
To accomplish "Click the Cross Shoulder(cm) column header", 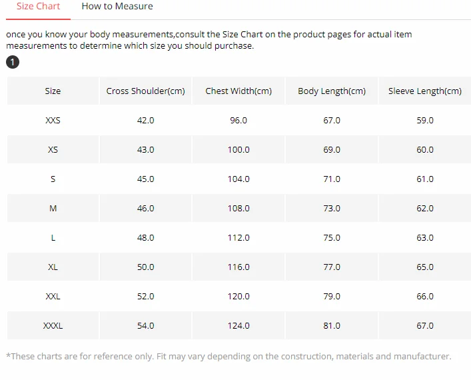I will tap(145, 91).
